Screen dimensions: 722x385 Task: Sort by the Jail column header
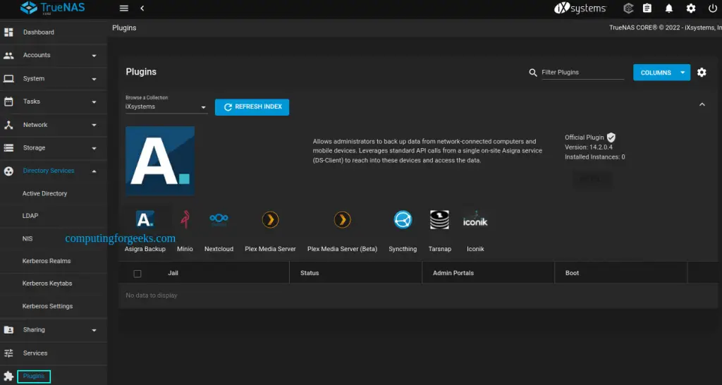coord(173,273)
